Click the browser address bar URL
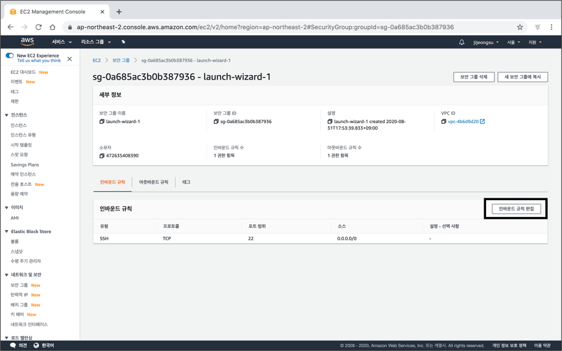 265,27
